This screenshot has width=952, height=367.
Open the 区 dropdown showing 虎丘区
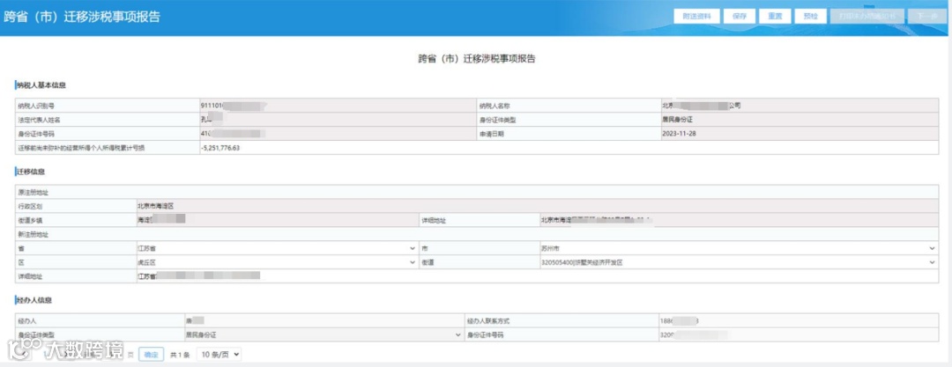[x=277, y=262]
